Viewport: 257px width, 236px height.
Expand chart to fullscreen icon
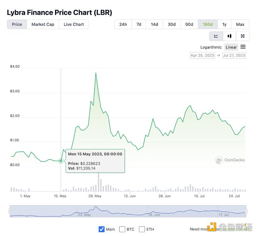[x=243, y=36]
